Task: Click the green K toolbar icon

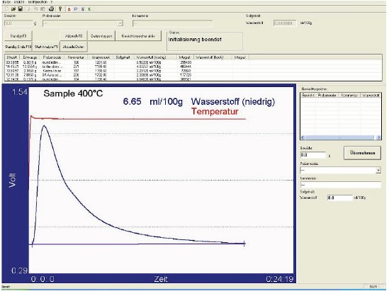Action: tap(89, 9)
